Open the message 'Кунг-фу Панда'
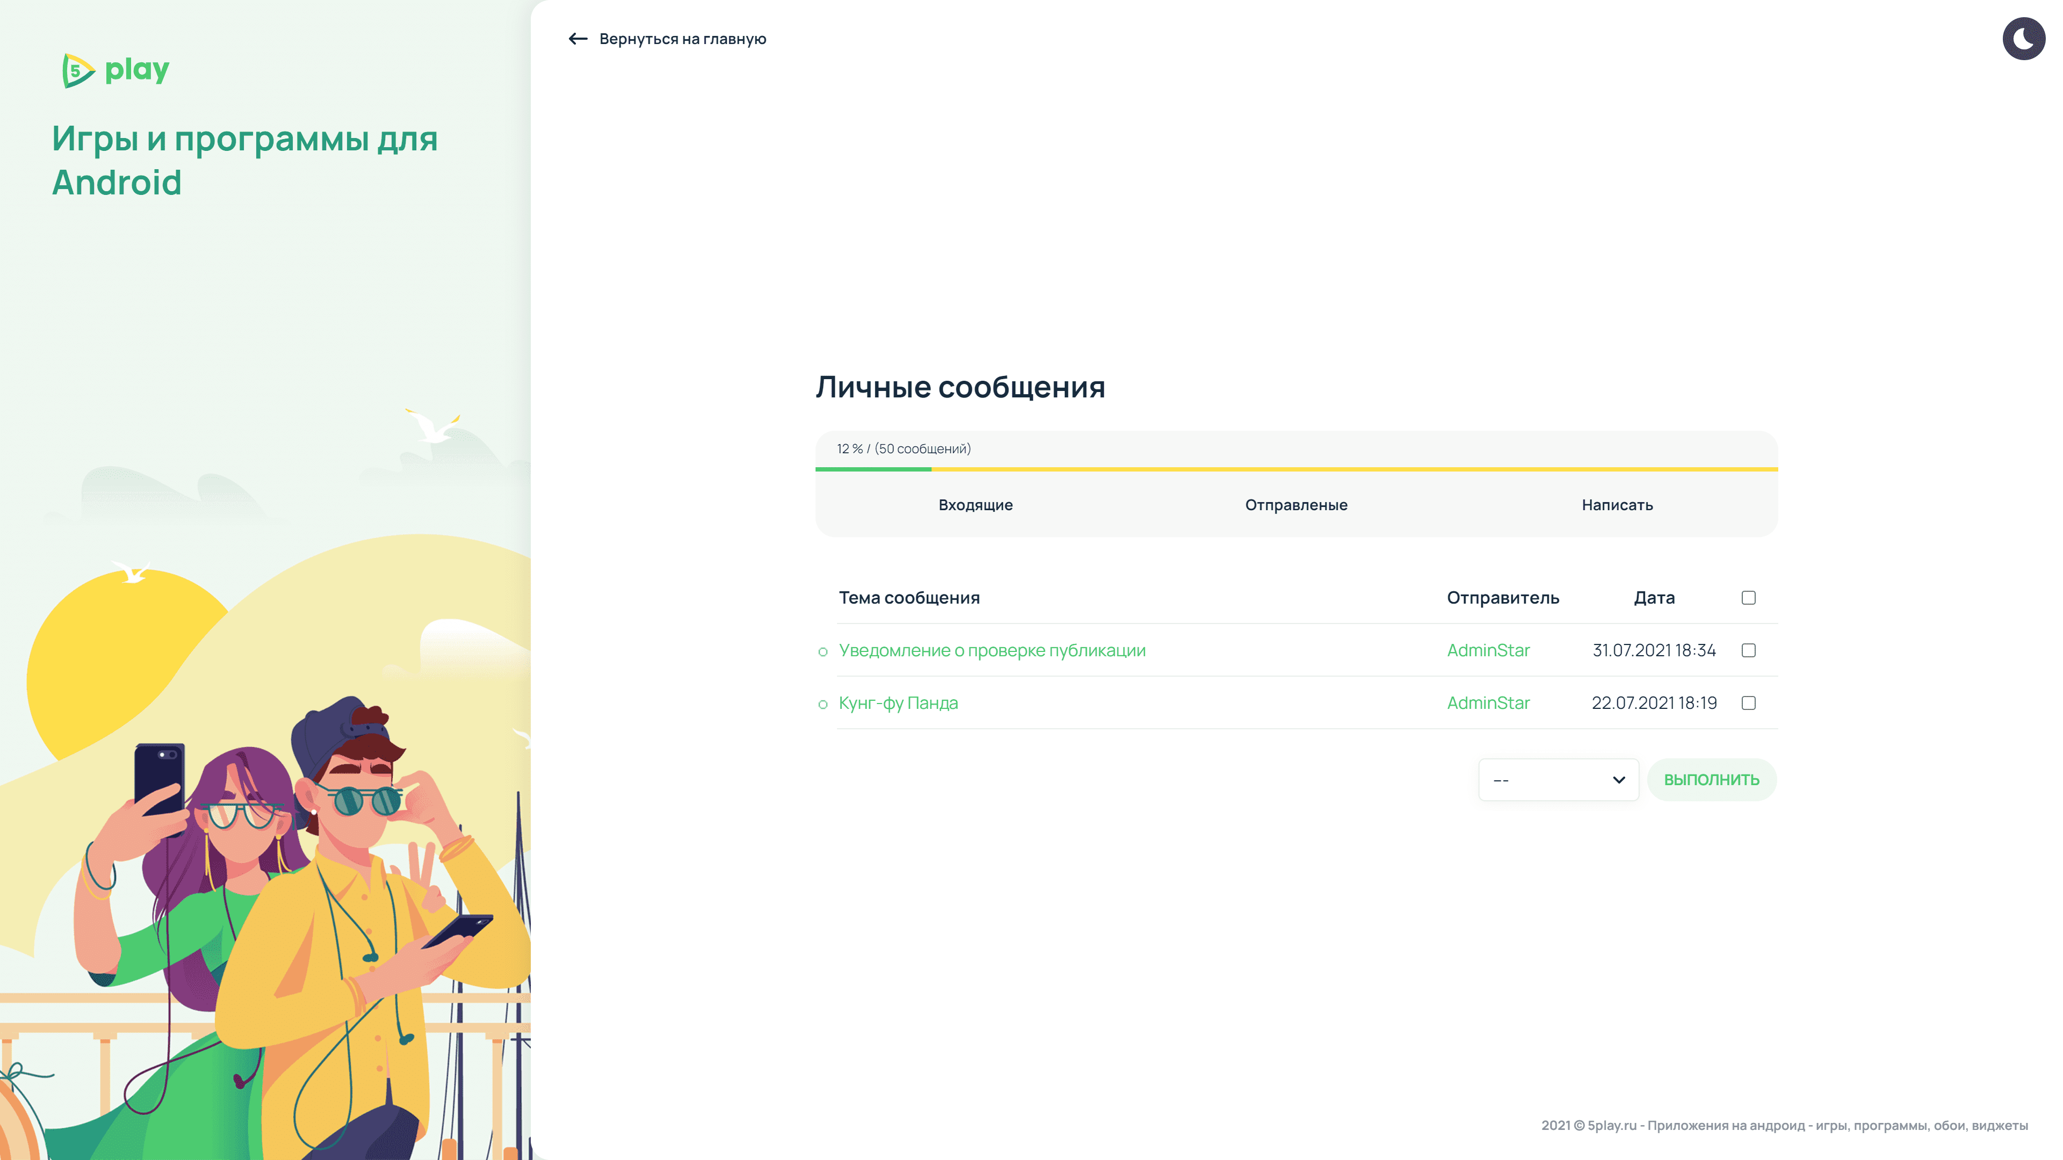 [898, 702]
